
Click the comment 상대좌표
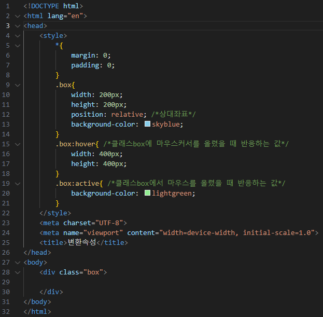click(x=174, y=114)
